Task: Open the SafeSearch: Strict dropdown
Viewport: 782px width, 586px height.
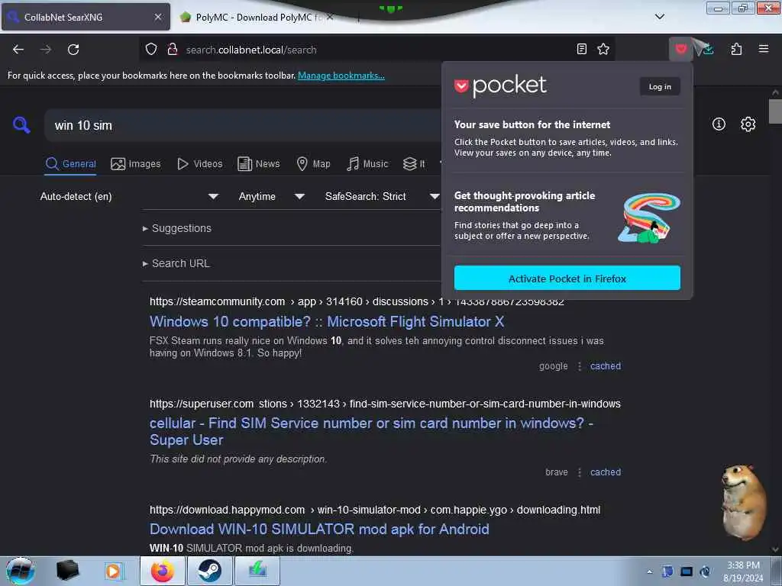Action: 382,196
